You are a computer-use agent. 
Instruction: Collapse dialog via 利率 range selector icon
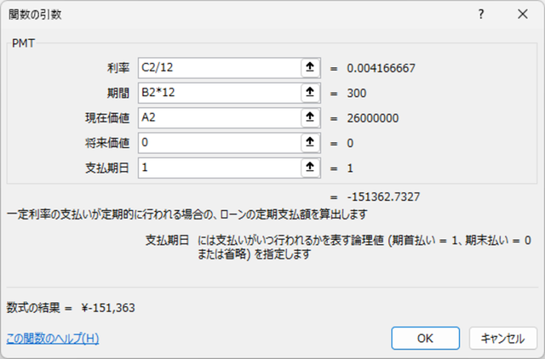click(310, 67)
